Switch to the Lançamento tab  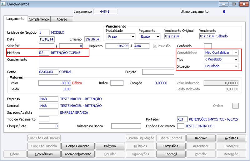(x=15, y=19)
